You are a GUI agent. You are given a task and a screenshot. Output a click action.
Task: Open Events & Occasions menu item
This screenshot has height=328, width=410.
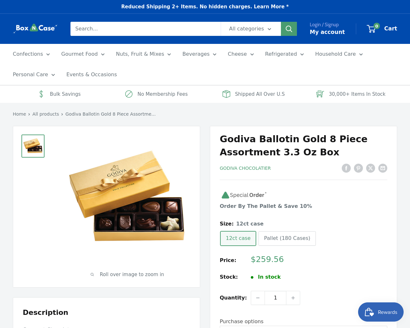pyautogui.click(x=92, y=75)
